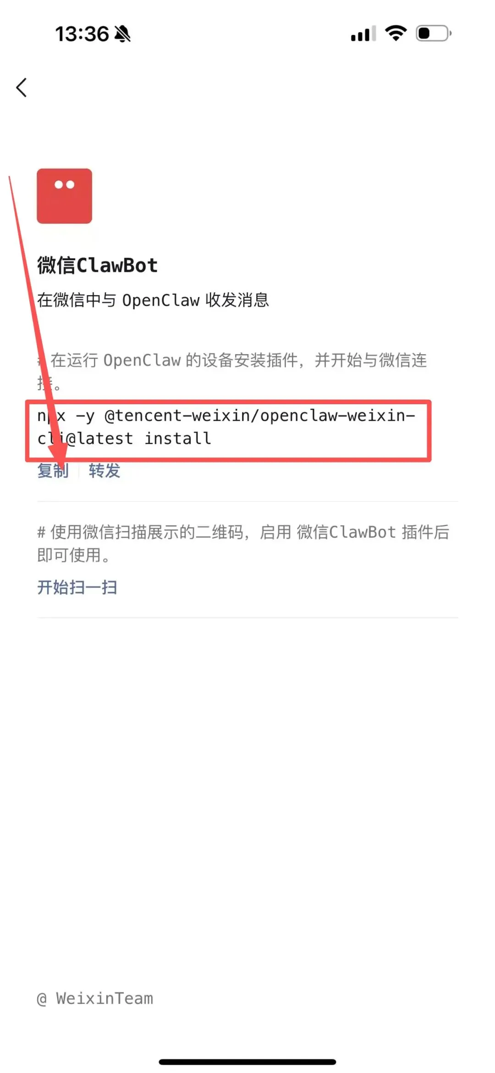Tap the back arrow chevron
This screenshot has width=495, height=1073.
[22, 87]
